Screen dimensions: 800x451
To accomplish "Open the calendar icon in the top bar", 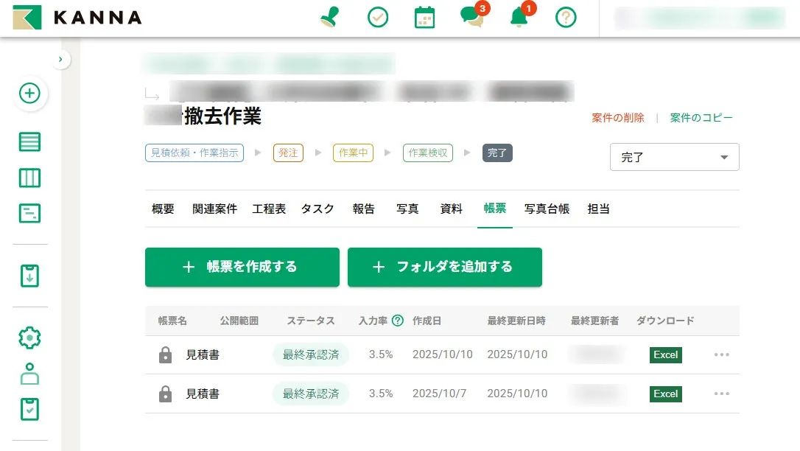I will [x=426, y=16].
